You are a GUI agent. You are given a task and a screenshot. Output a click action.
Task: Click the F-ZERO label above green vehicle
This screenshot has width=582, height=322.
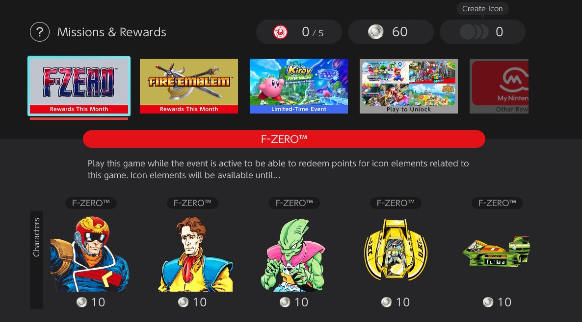[x=498, y=203]
